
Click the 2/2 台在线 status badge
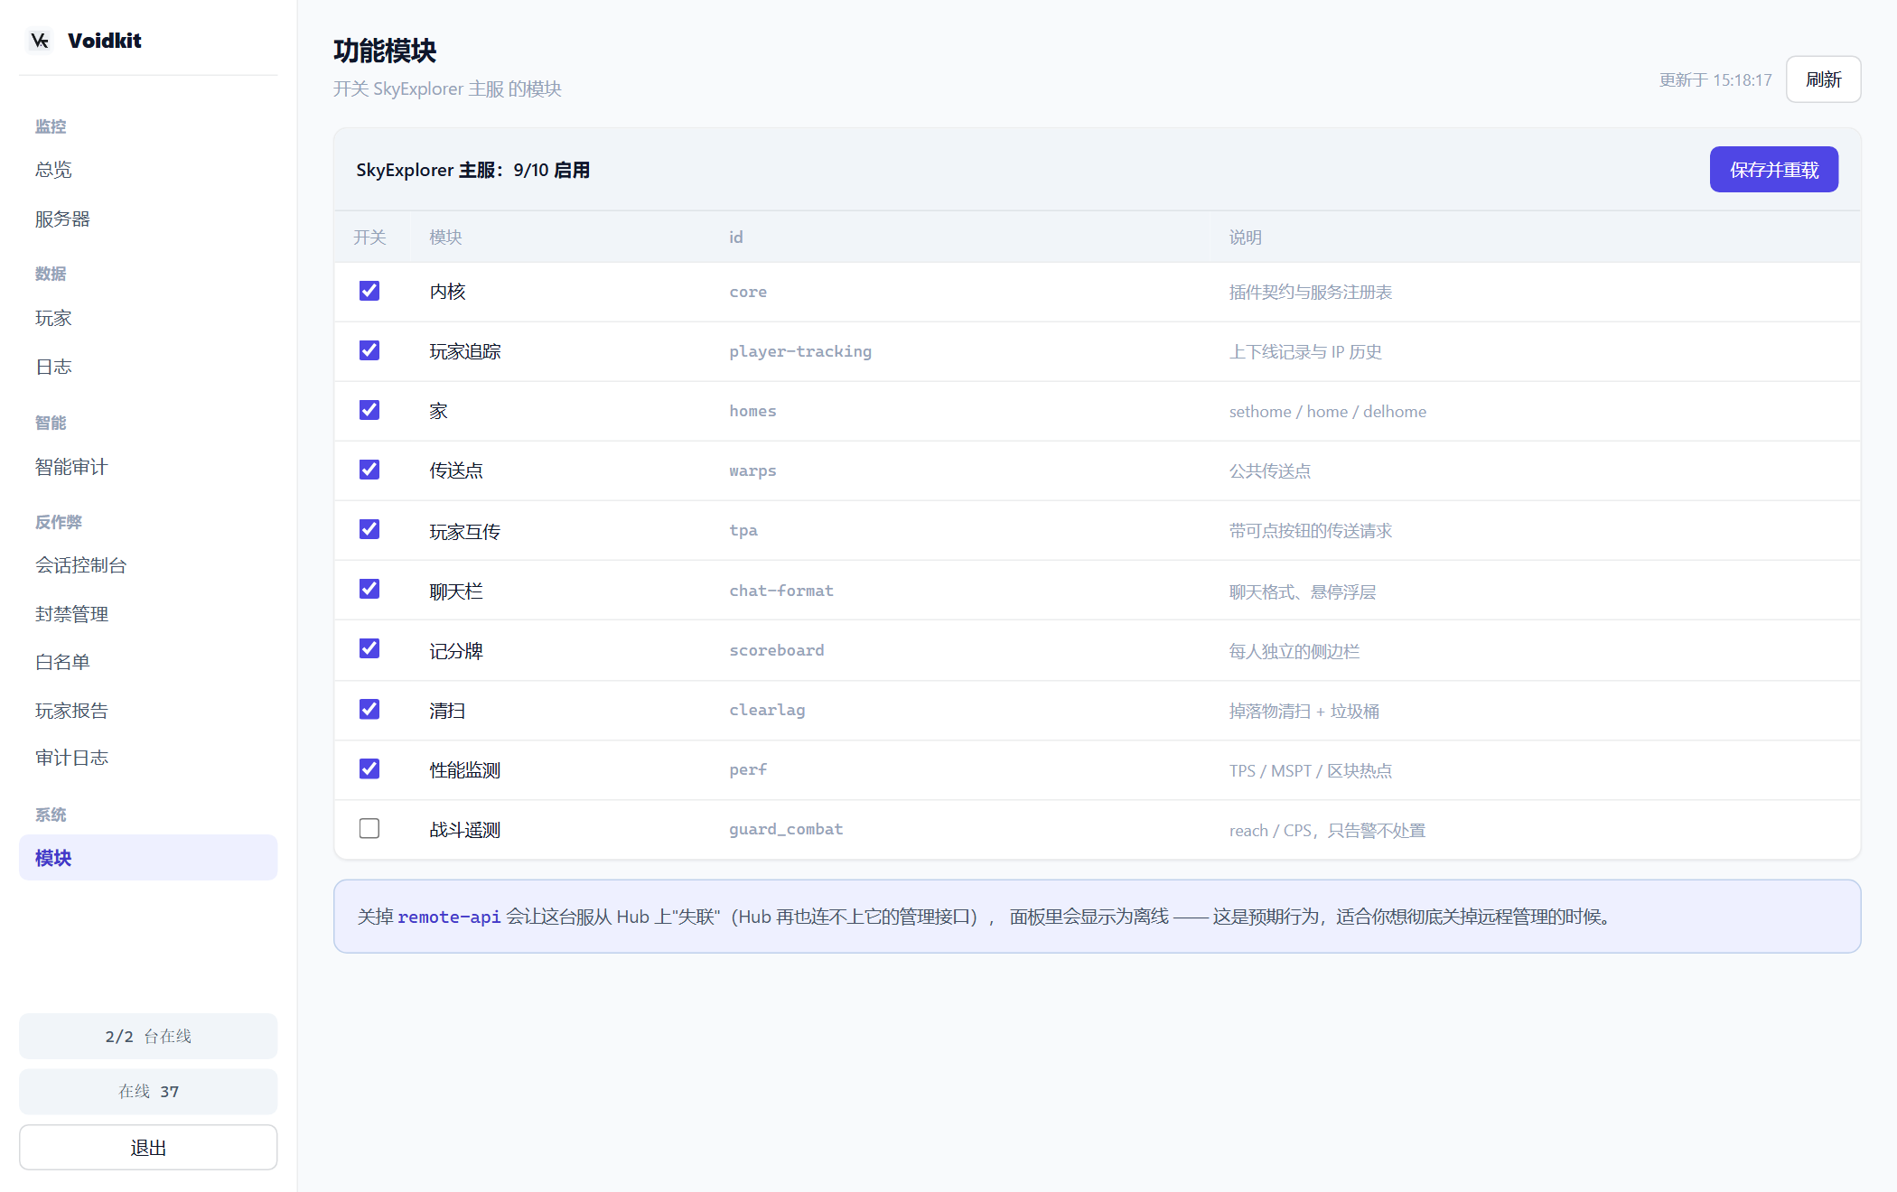click(148, 1036)
